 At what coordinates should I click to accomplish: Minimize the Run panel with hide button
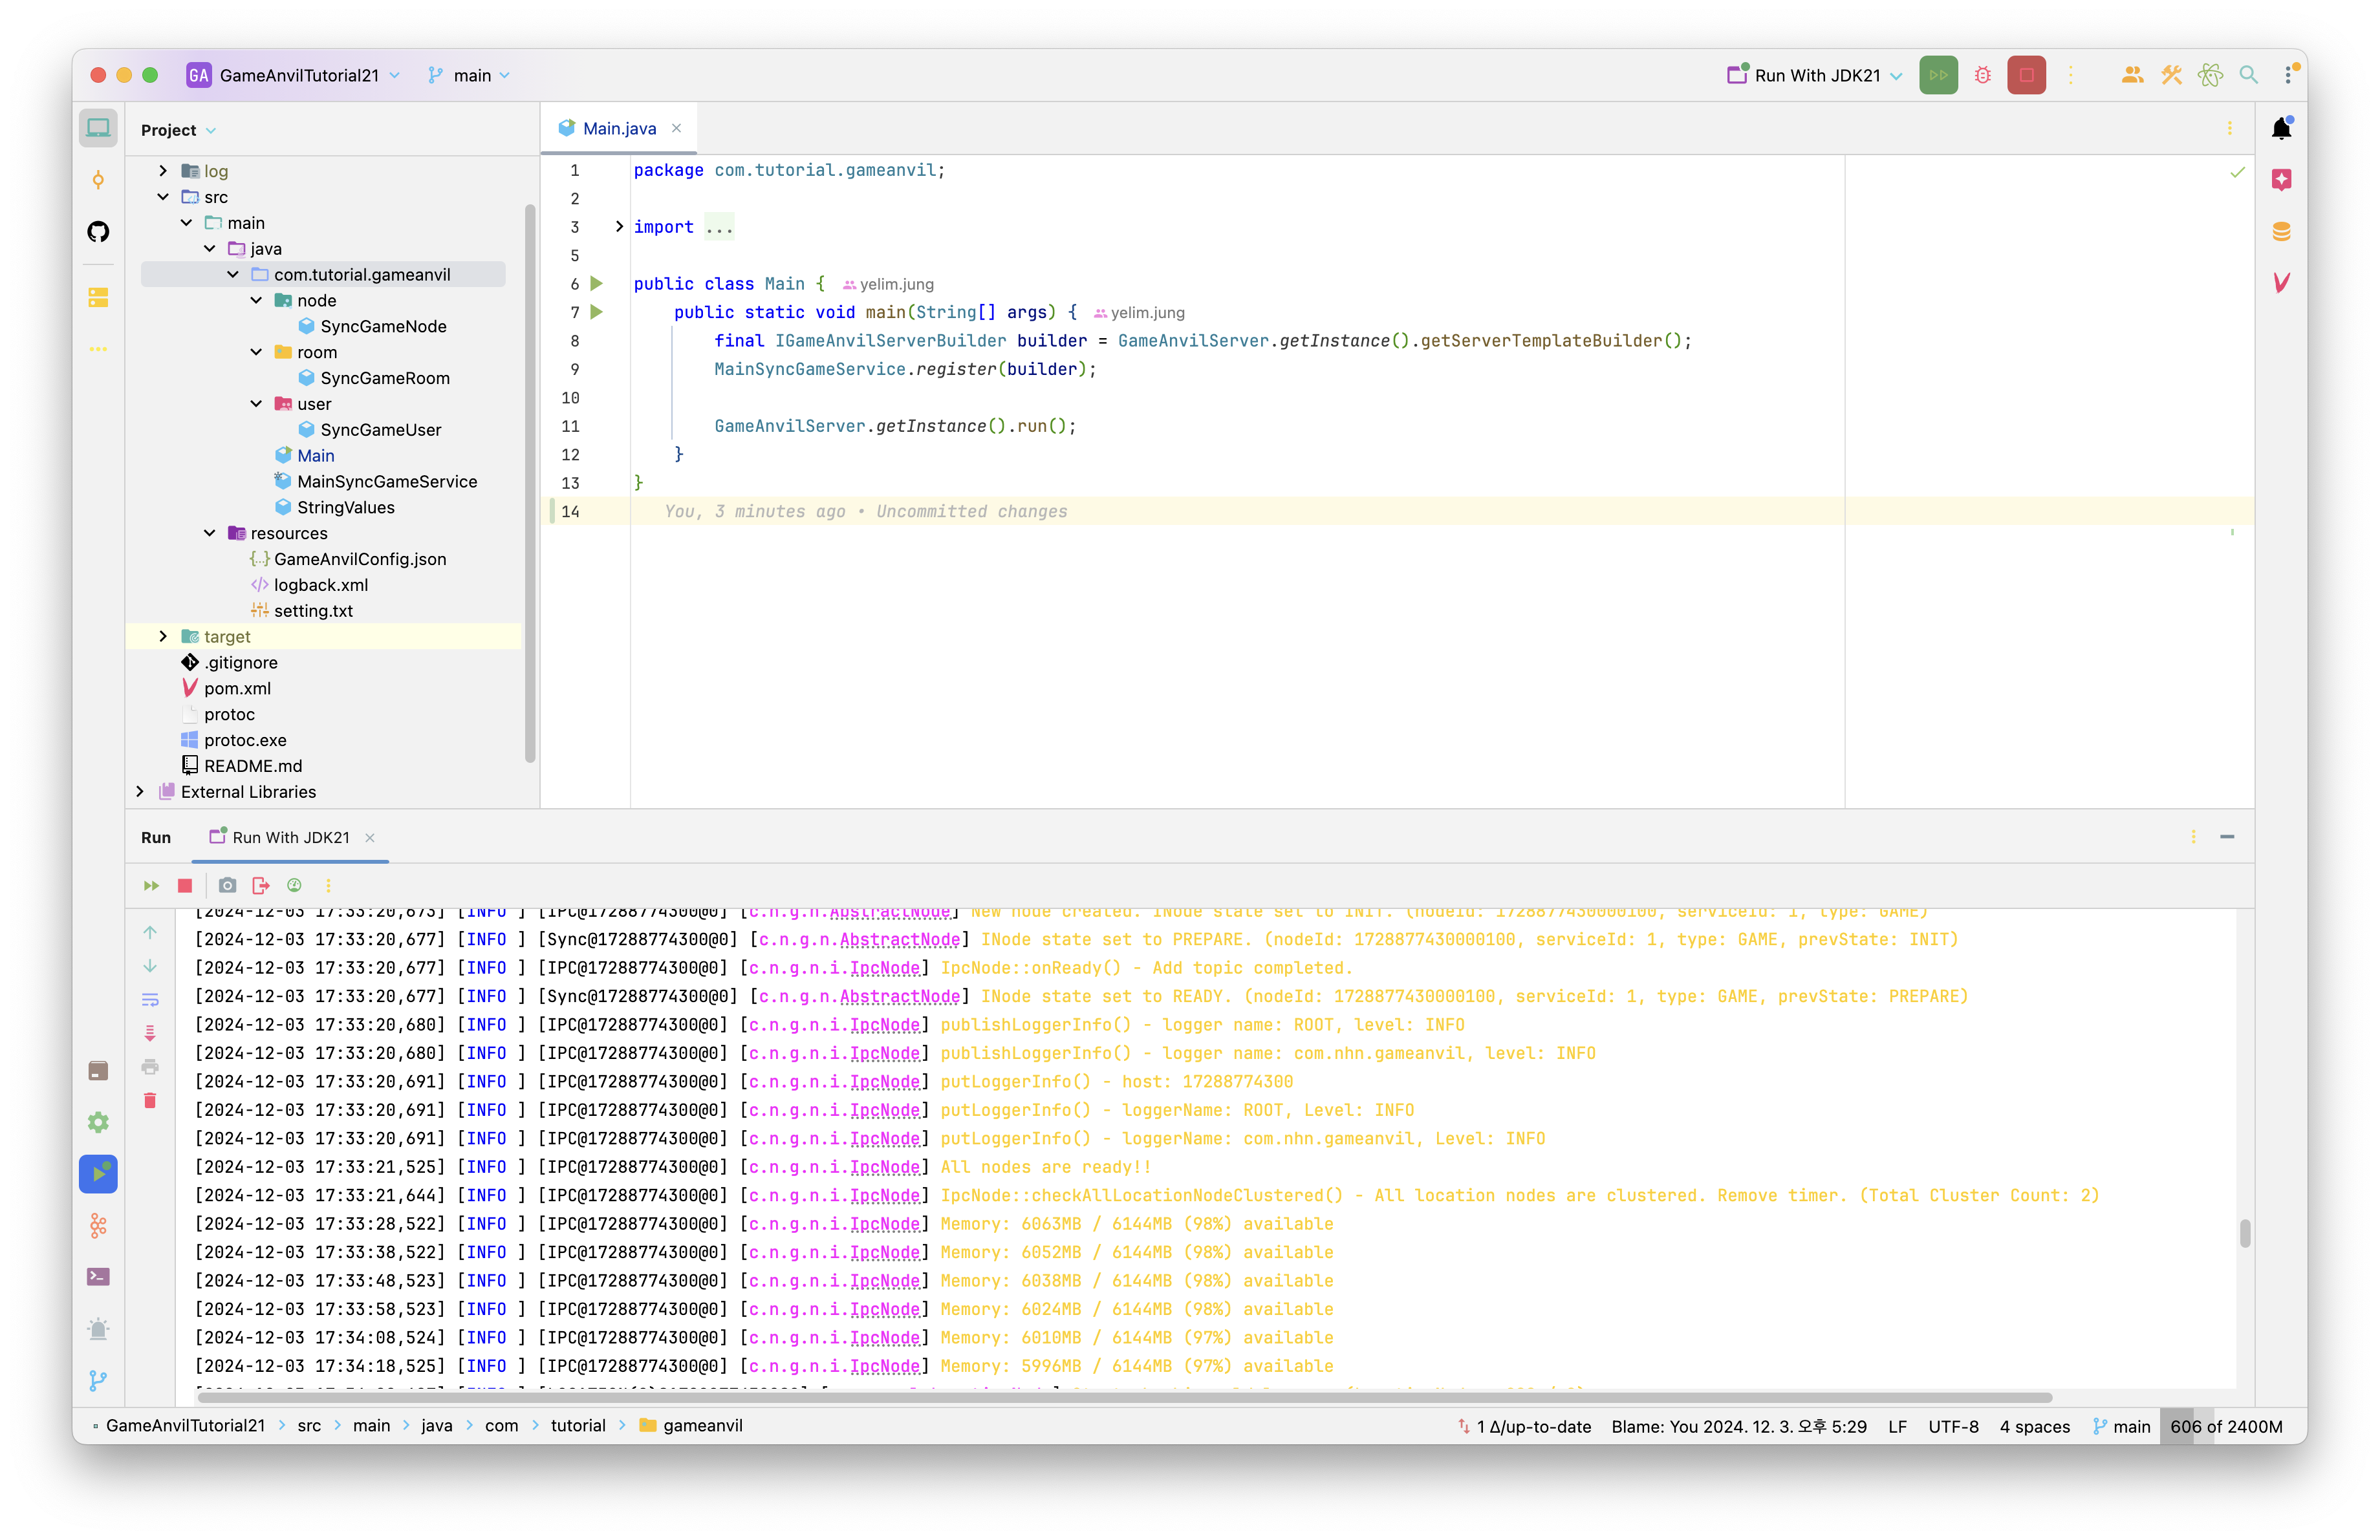2227,837
